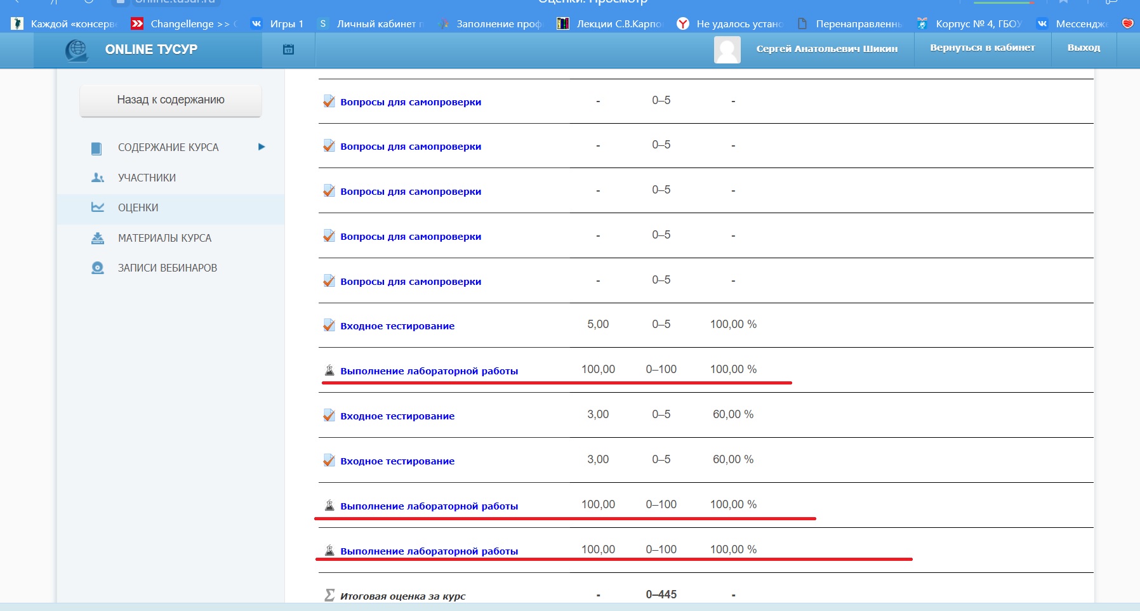Open the УЧАСТНИКИ sidebar section
The image size is (1140, 611).
tap(147, 178)
